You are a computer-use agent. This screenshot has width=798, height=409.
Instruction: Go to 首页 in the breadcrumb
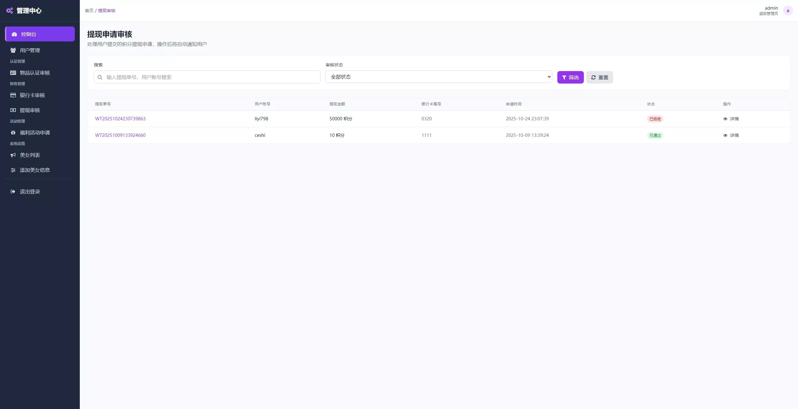click(89, 11)
